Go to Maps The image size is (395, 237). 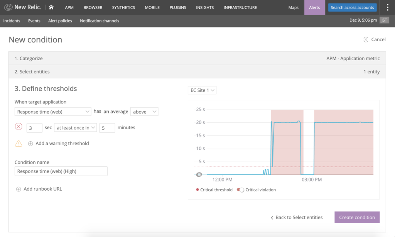[294, 8]
